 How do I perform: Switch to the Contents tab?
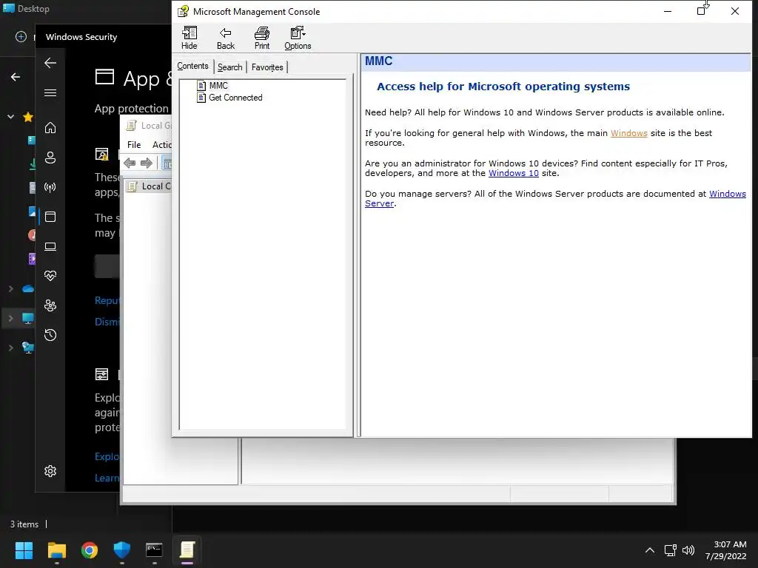point(192,66)
